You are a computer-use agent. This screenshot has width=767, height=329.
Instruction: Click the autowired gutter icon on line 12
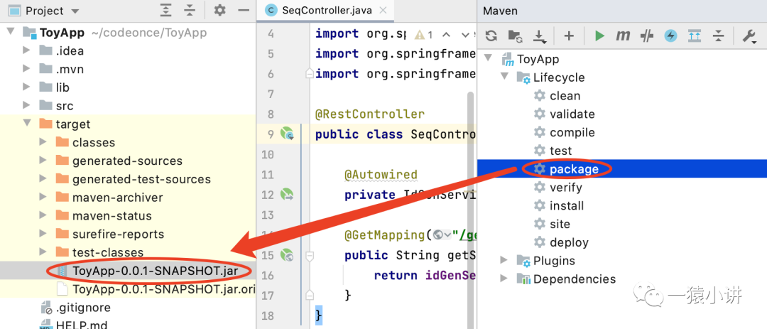[x=287, y=195]
